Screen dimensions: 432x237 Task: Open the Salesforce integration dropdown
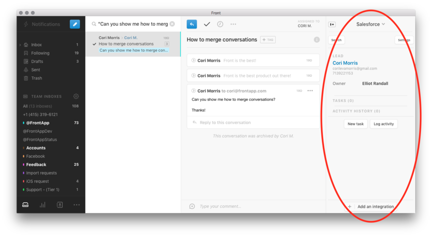click(x=371, y=24)
